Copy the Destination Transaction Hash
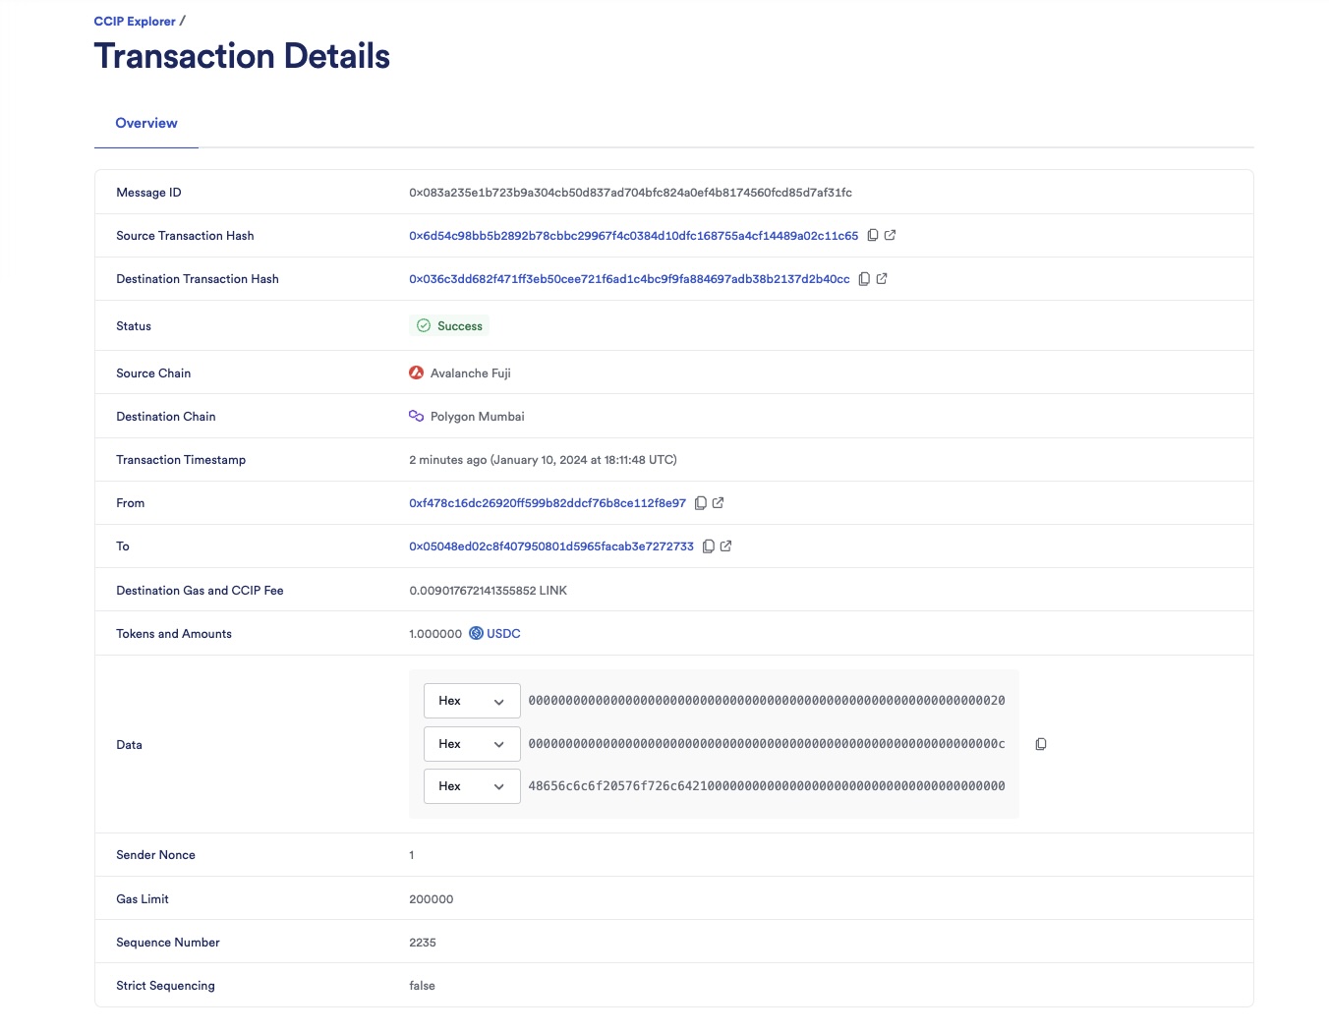The height and width of the screenshot is (1033, 1329). pos(864,279)
